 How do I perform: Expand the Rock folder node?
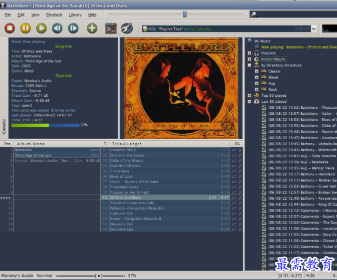[x=257, y=89]
